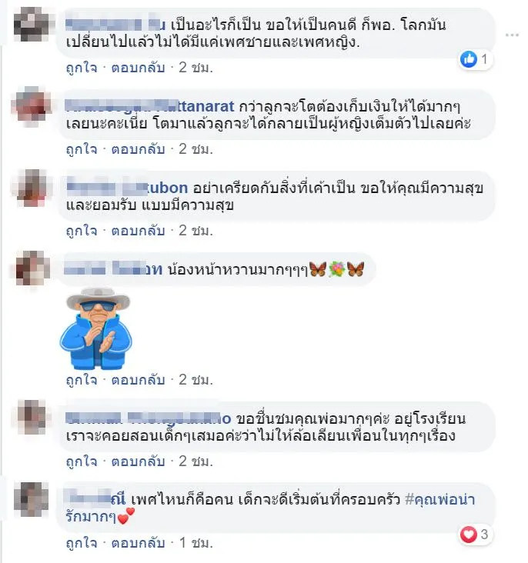Viewport: 528px width, 563px height.
Task: Reply to the '...ubon' comment via ตอบกลับ
Action: [x=138, y=231]
